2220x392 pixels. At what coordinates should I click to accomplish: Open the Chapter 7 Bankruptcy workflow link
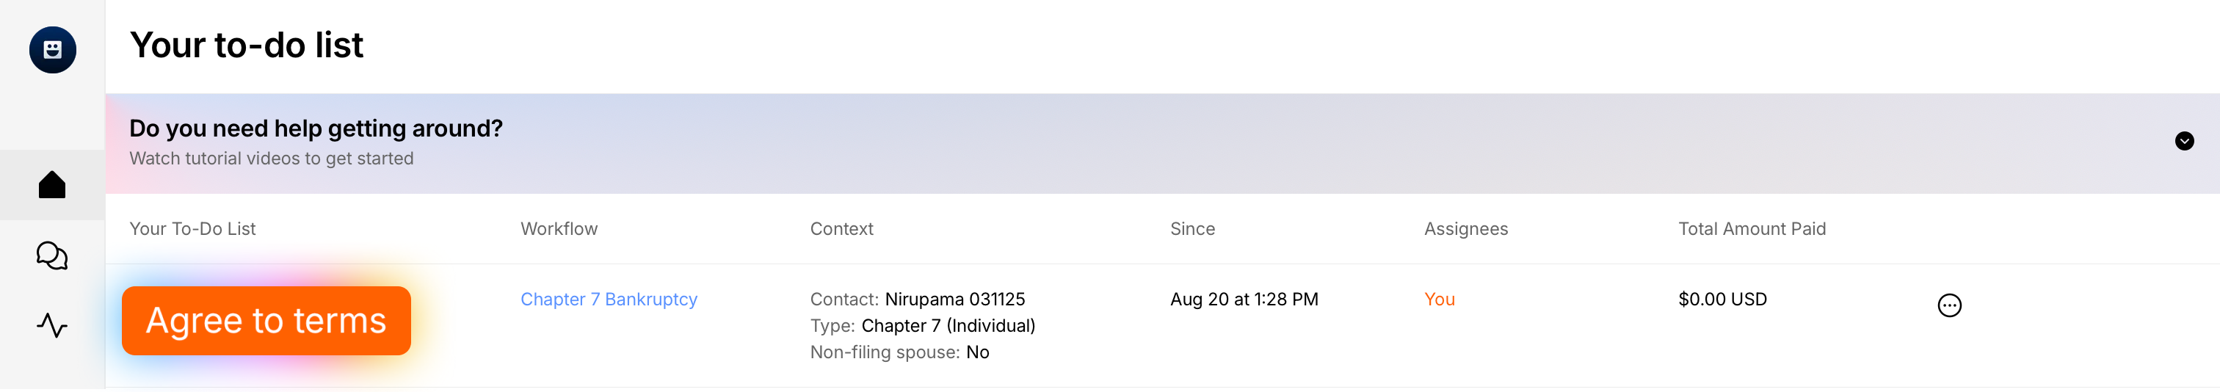(x=609, y=299)
